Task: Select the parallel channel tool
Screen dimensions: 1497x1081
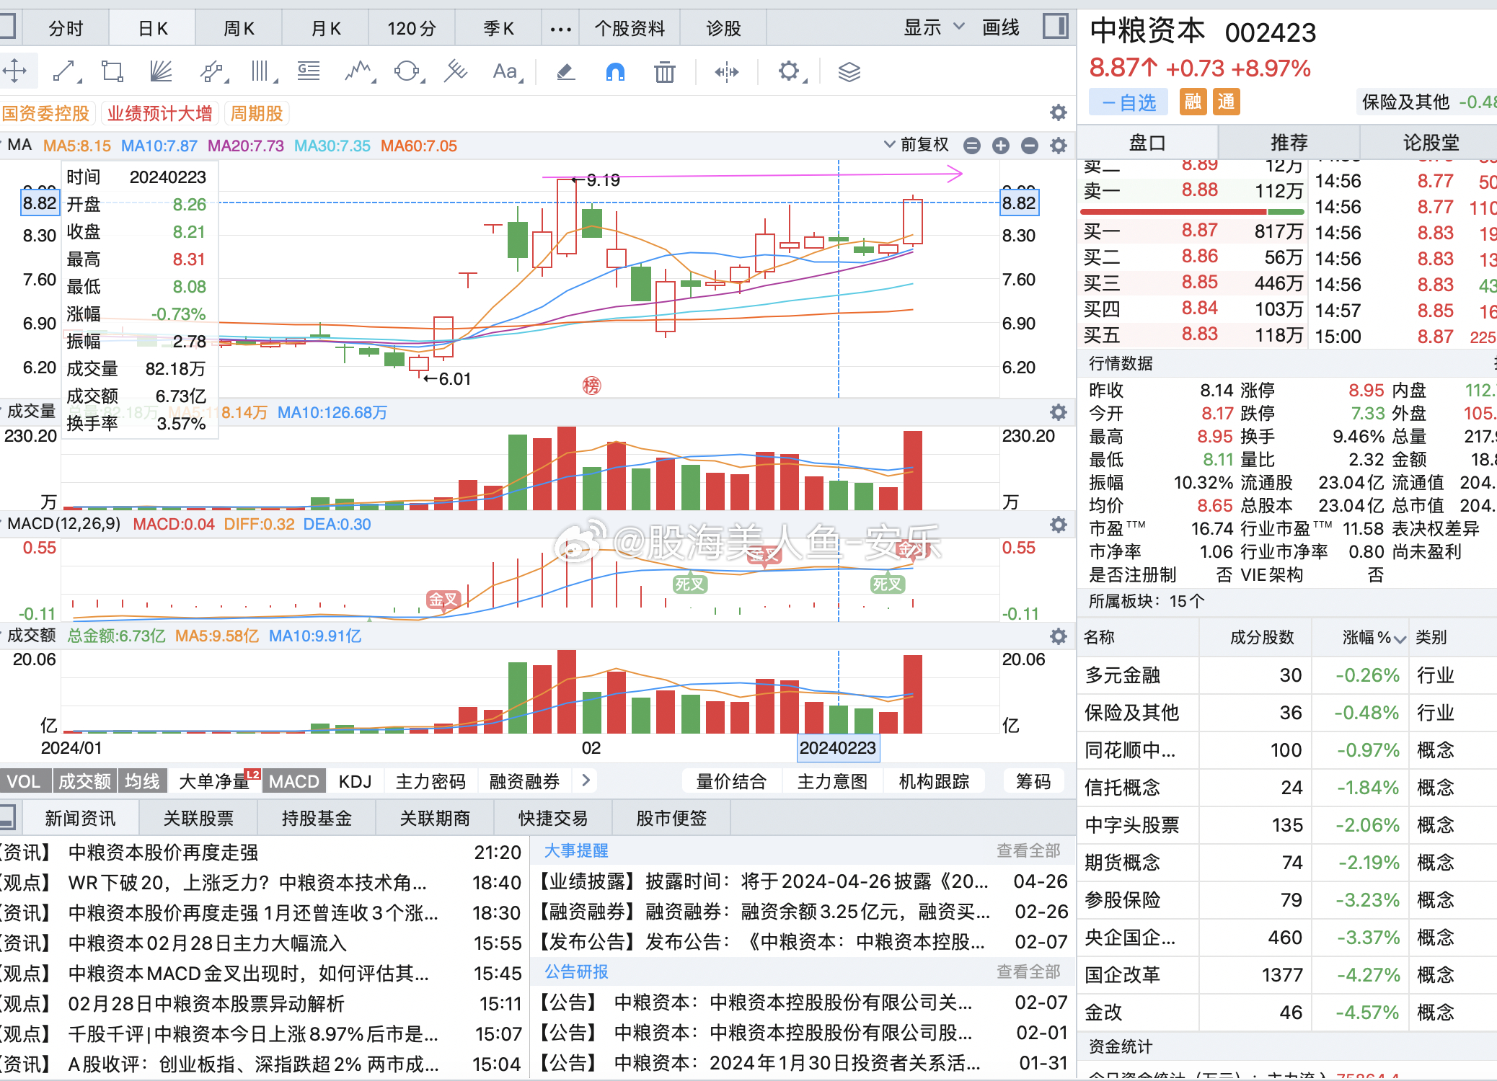Action: tap(212, 71)
